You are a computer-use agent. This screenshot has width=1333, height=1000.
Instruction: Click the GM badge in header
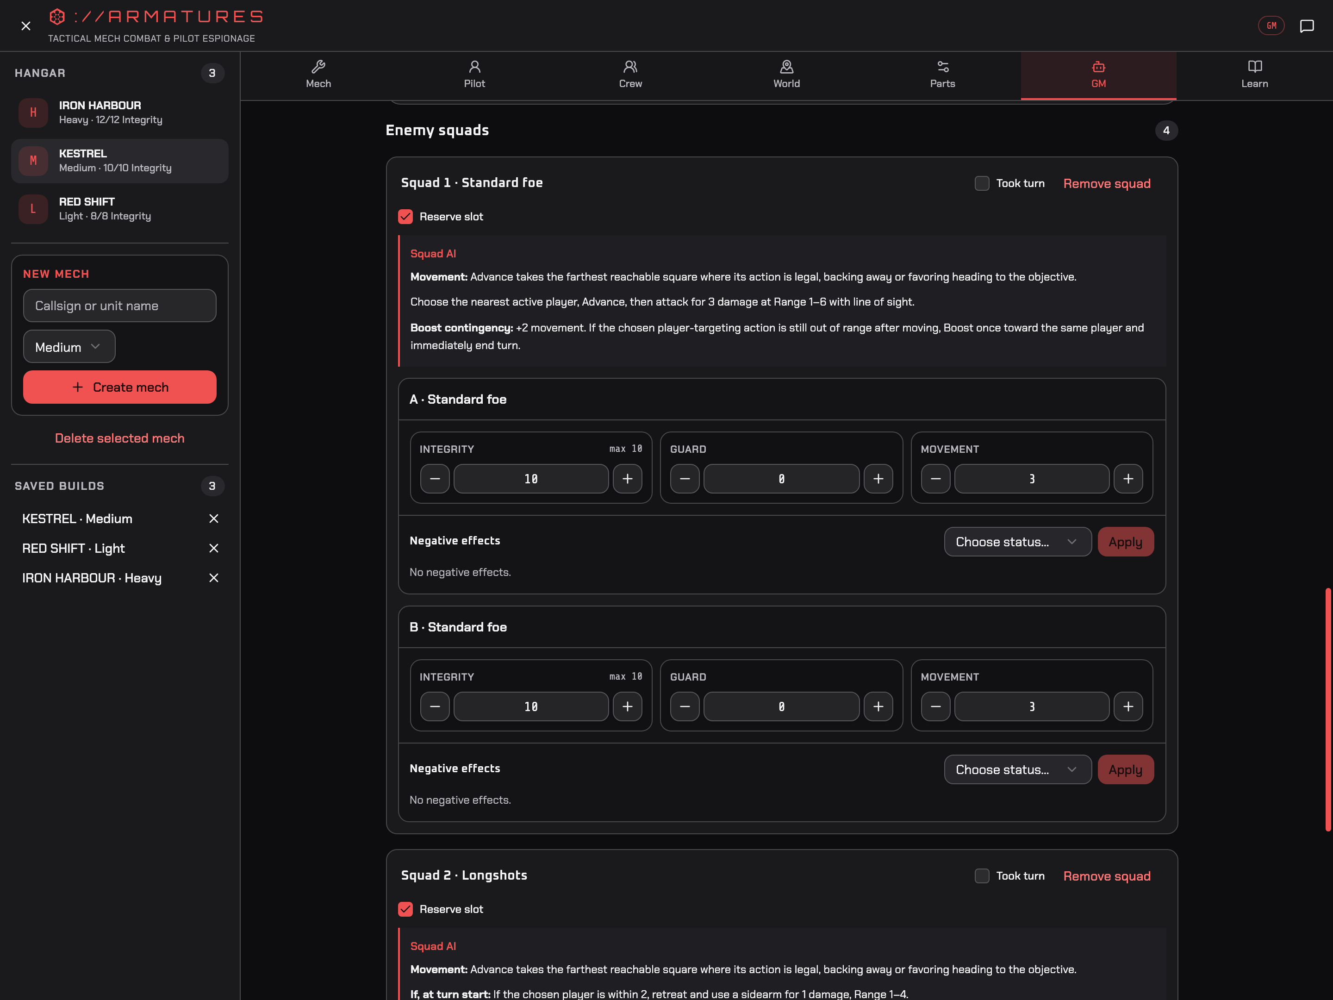[1271, 26]
